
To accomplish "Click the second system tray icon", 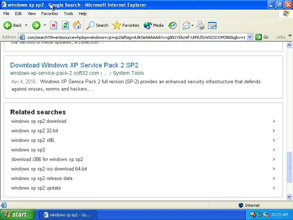I will pos(259,214).
